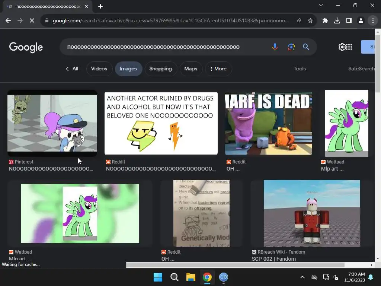Screen dimensions: 381x286
Task: Search by image with Google Lens icon
Action: pyautogui.click(x=291, y=47)
